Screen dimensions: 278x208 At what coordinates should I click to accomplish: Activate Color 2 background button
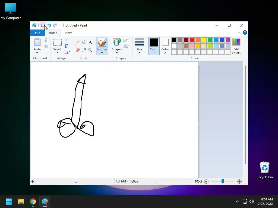coord(165,46)
